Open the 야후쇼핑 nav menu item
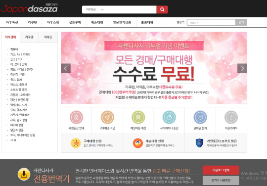The image size is (267, 186). pos(53,22)
